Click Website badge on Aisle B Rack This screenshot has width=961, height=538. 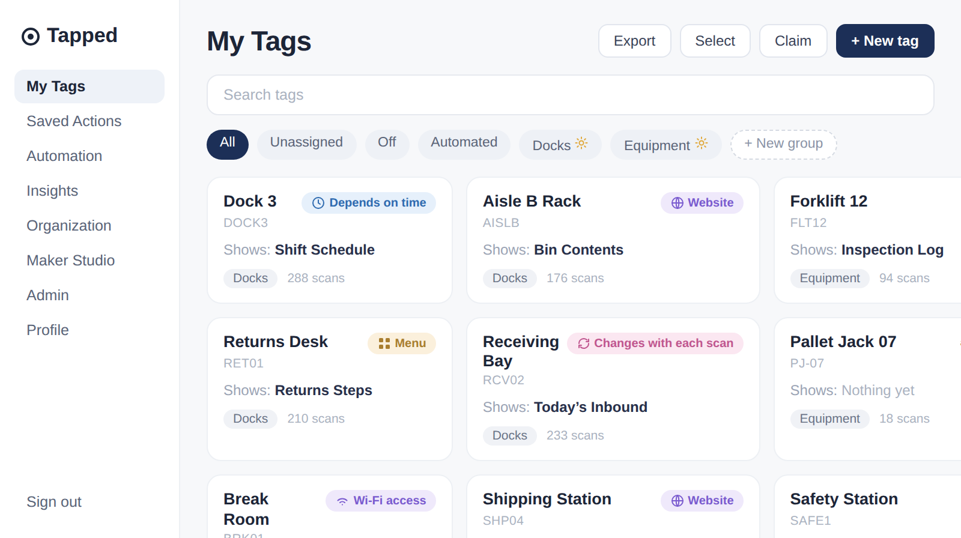(702, 203)
